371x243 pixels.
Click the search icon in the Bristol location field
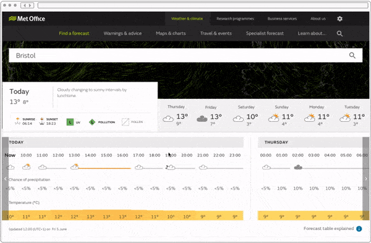(352, 56)
